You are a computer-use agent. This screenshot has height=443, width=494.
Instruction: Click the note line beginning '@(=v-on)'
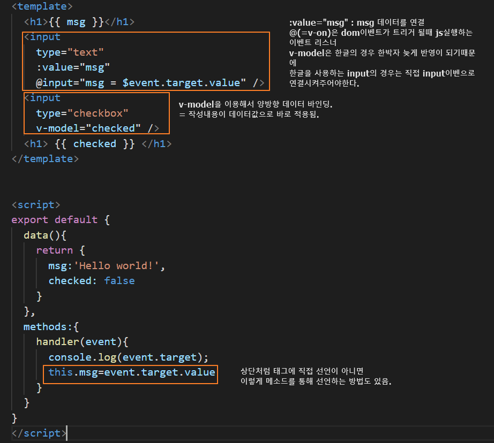pos(381,33)
